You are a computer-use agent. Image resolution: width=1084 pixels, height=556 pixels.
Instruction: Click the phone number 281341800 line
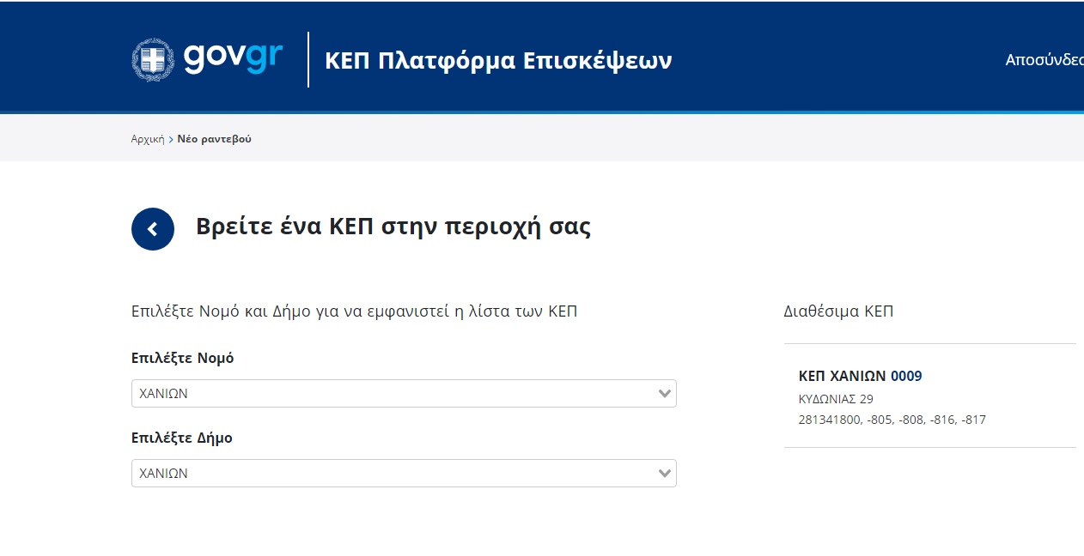[x=892, y=420]
